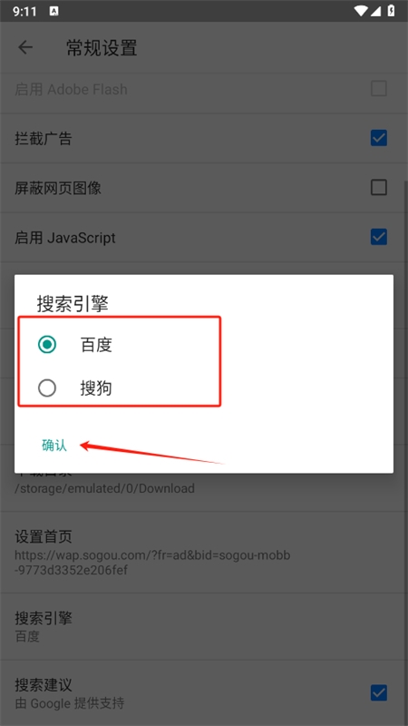
Task: Toggle the 屏蔽网页图像 checkbox
Action: pos(379,188)
